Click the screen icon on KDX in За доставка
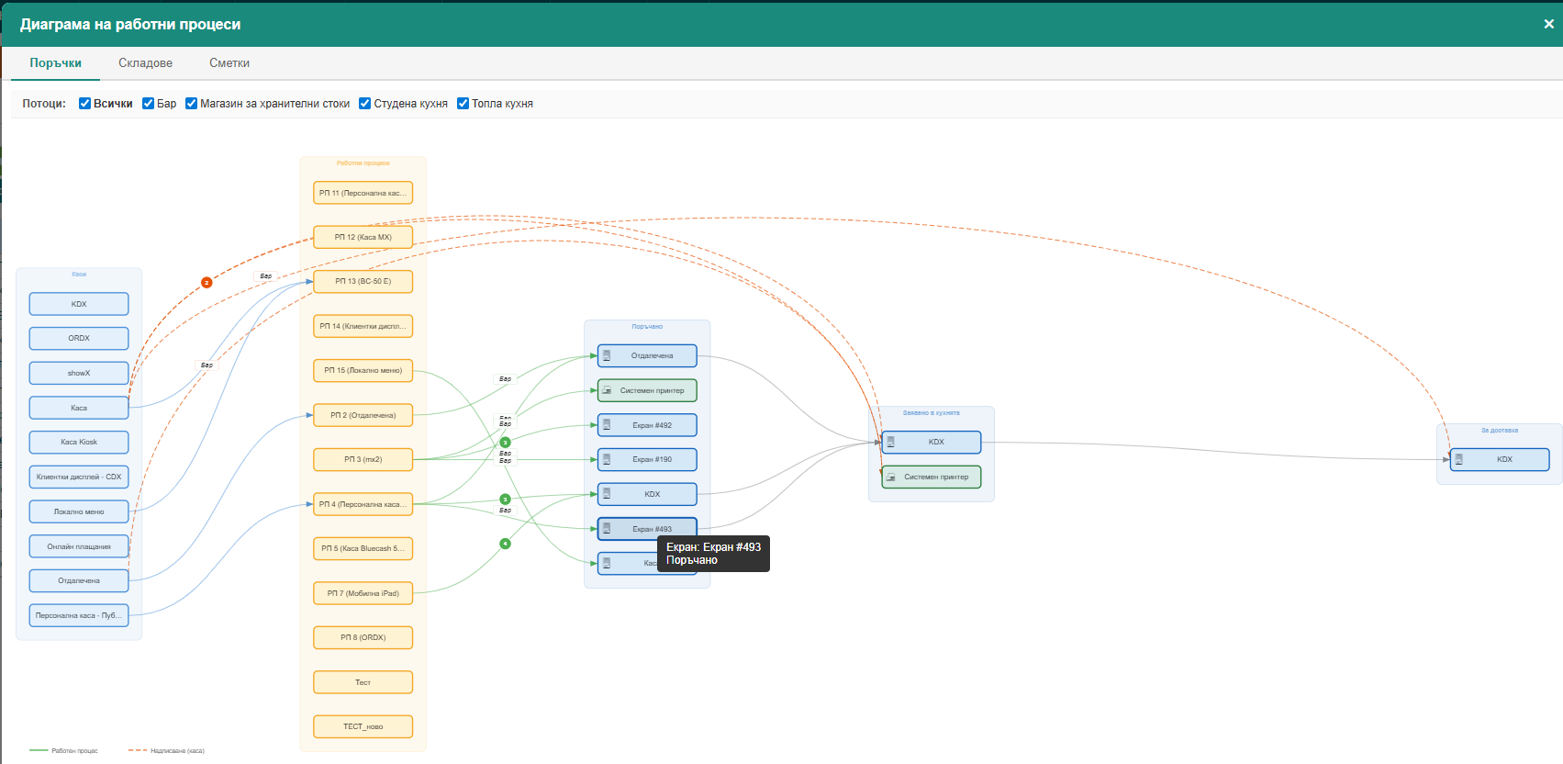Screen dimensions: 1563x764 tap(1459, 459)
